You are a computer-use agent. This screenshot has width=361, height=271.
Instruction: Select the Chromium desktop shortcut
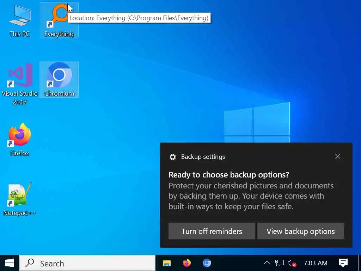click(x=59, y=80)
